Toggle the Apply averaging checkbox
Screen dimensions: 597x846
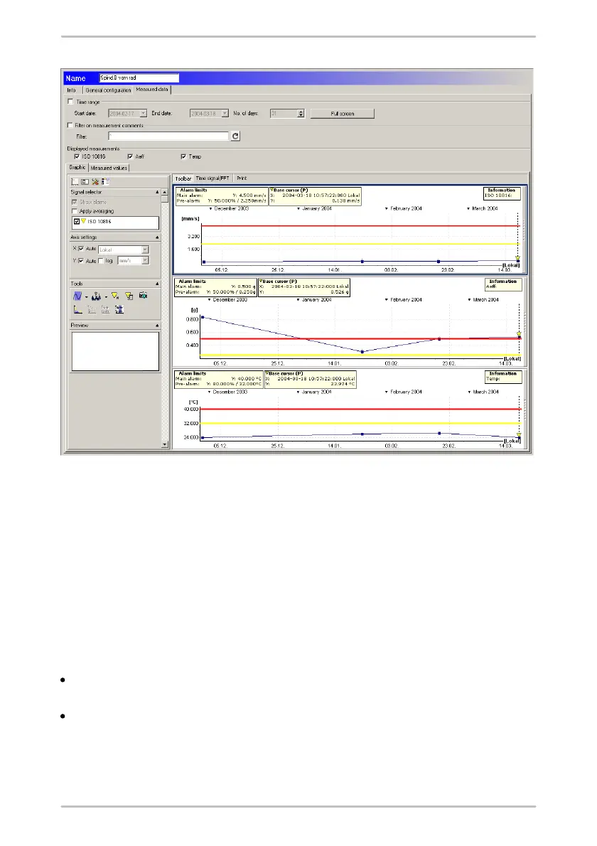74,211
